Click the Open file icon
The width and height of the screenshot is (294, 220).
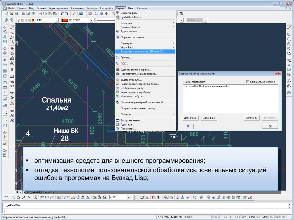11,13
